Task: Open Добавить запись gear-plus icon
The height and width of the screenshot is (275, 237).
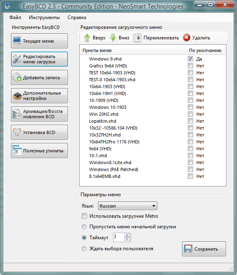Action: click(x=17, y=77)
